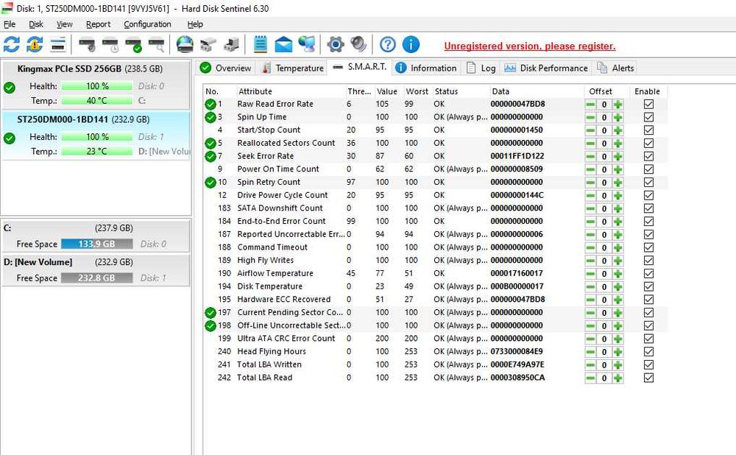Viewport: 736px width, 455px height.
Task: Edit offset field for Disk Temperature row
Action: [604, 286]
